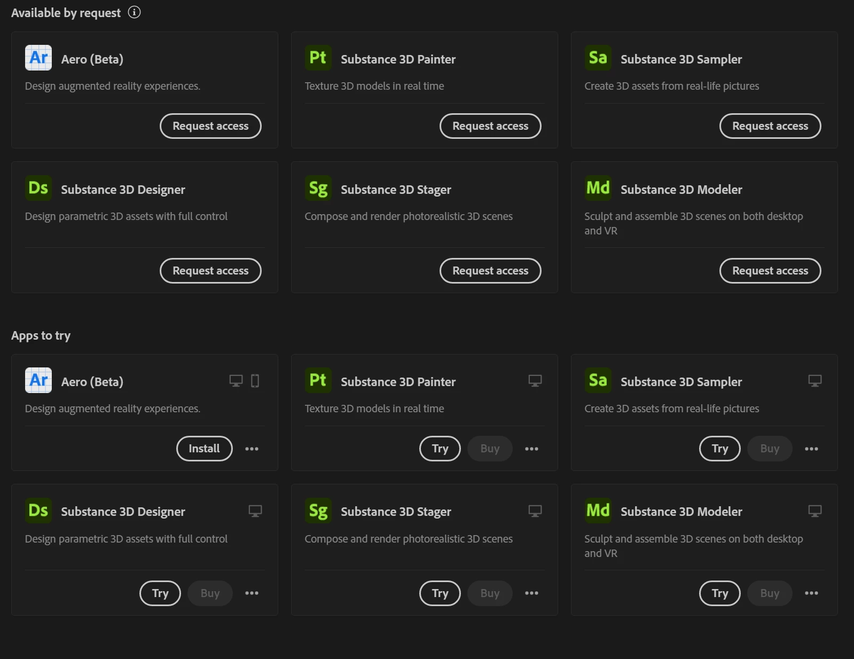Click Buy for Substance 3D Modeler
The width and height of the screenshot is (854, 659).
770,593
